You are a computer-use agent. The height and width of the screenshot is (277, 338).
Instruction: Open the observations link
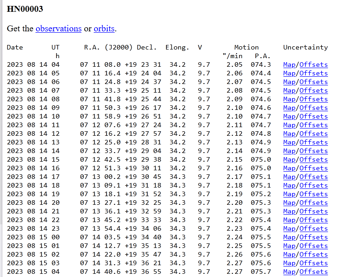pyautogui.click(x=58, y=29)
